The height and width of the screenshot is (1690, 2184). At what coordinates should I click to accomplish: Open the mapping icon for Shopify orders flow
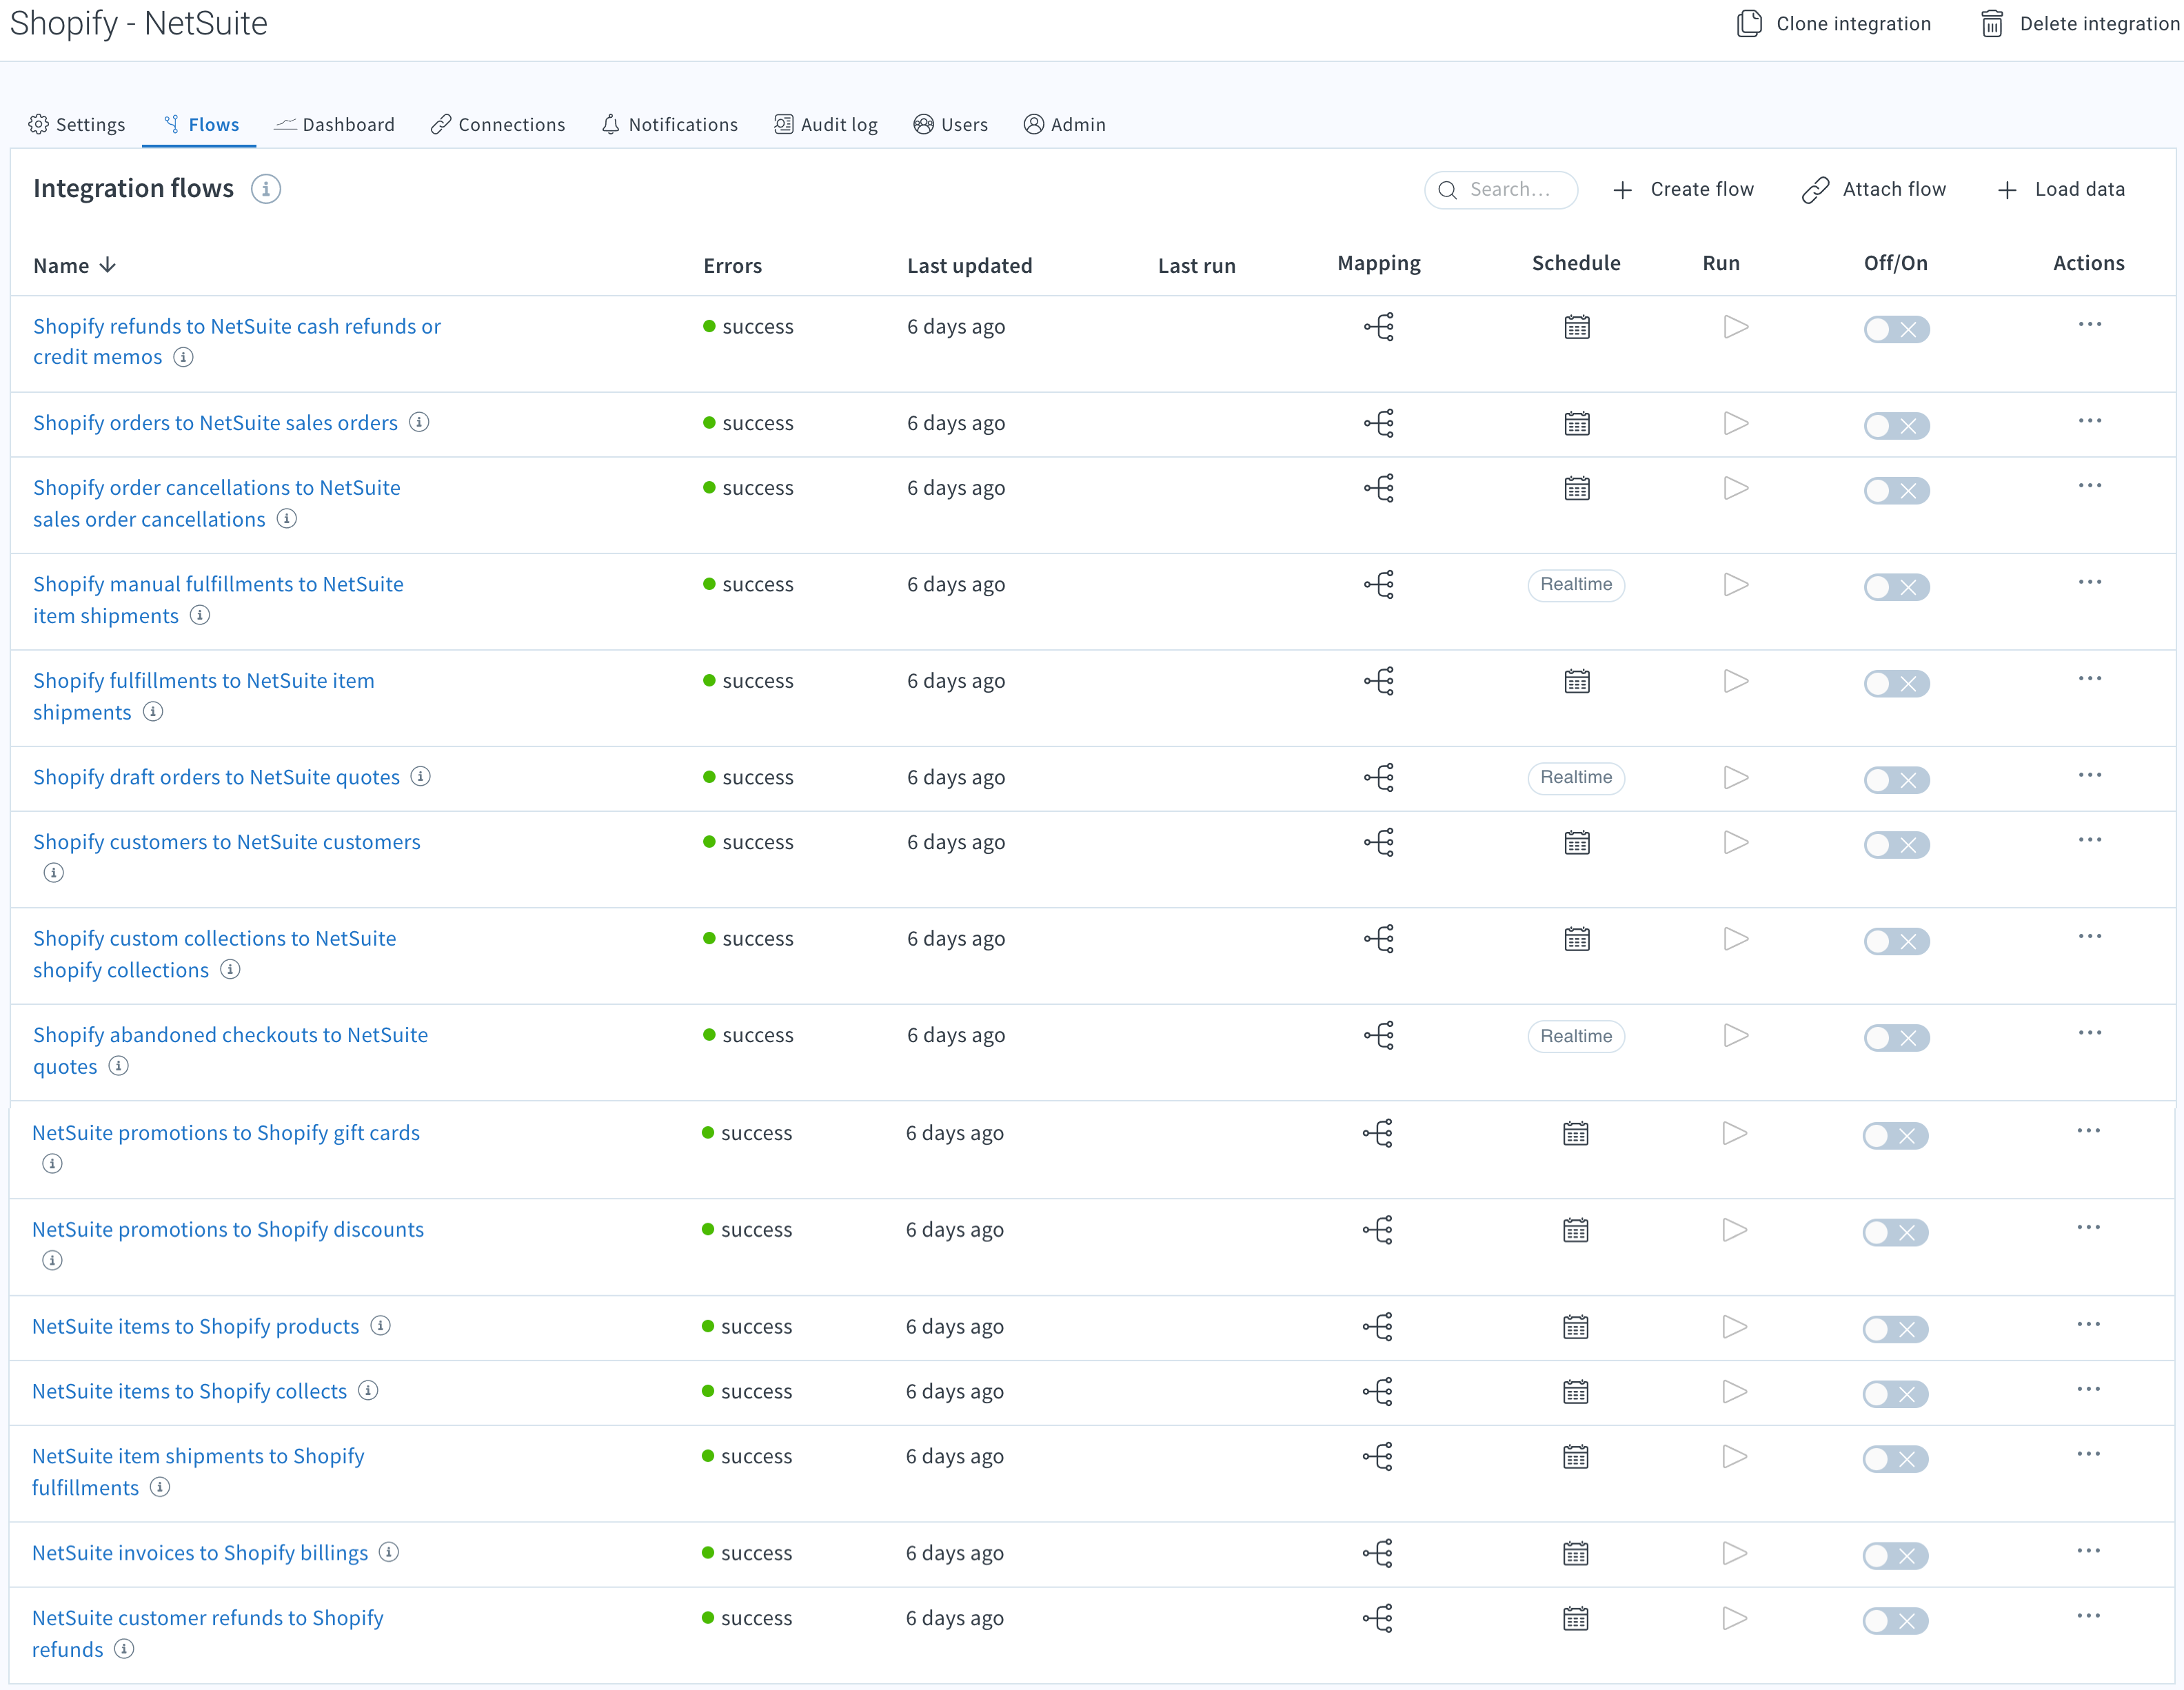pyautogui.click(x=1379, y=422)
